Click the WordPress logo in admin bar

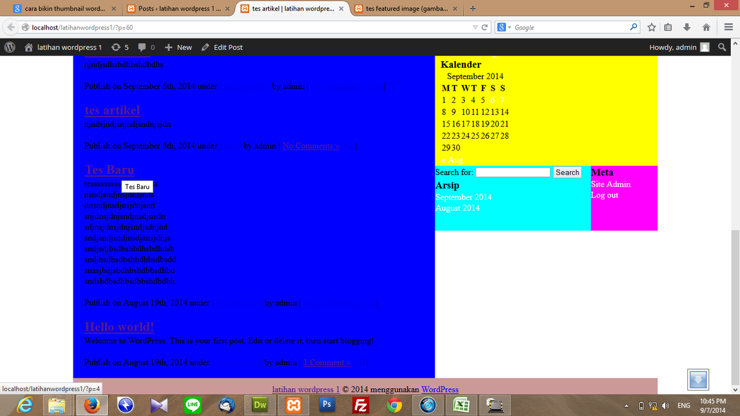(x=10, y=47)
